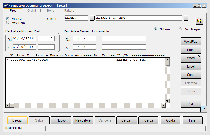Screen dimensions: 210x135
Task: Select list row 0000001 11/10/2016
Action: pos(85,60)
